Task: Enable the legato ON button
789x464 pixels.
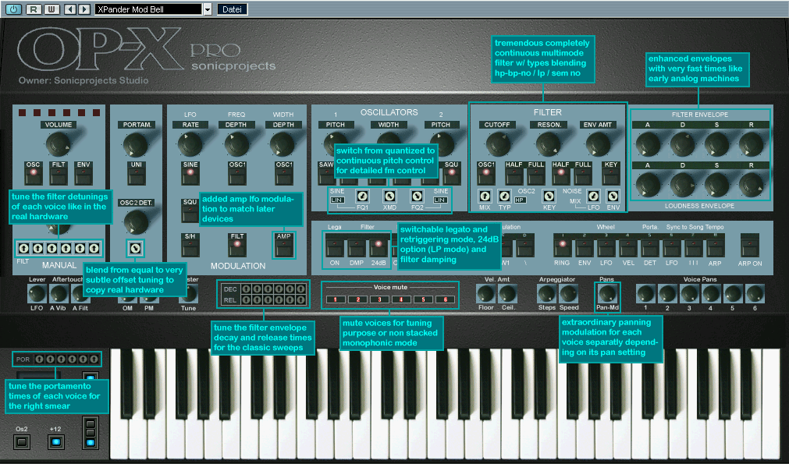Action: click(335, 247)
